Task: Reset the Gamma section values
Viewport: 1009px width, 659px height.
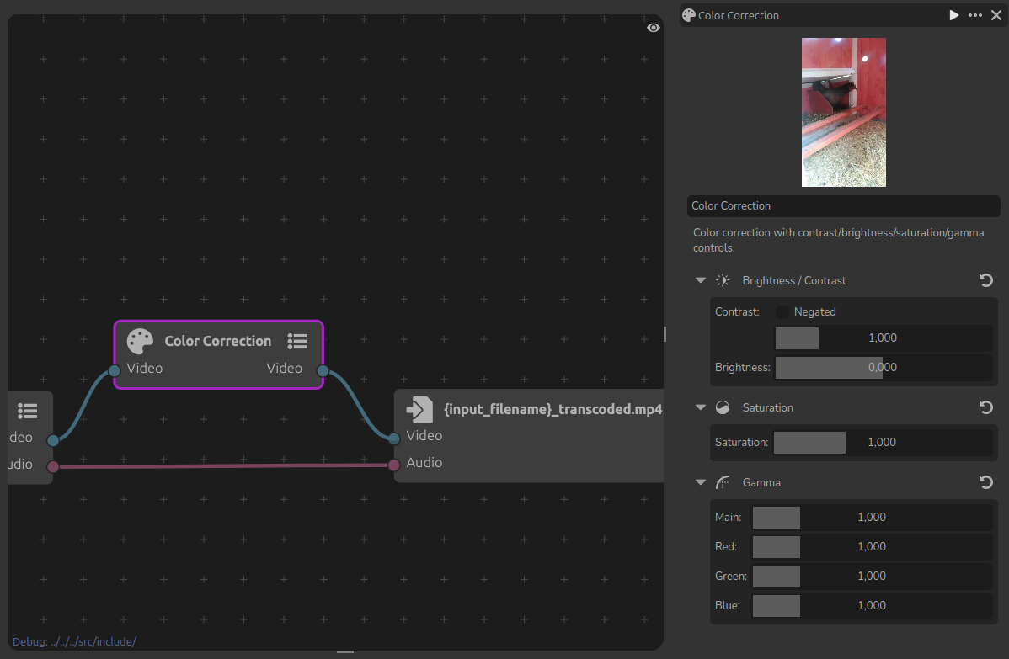Action: pos(986,482)
